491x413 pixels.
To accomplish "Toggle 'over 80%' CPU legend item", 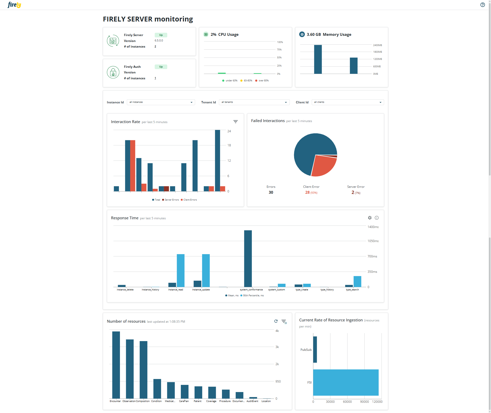I will (262, 81).
